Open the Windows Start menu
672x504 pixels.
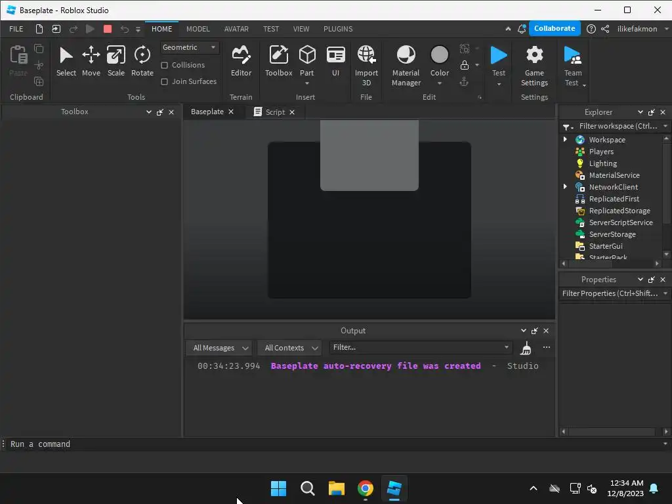278,488
